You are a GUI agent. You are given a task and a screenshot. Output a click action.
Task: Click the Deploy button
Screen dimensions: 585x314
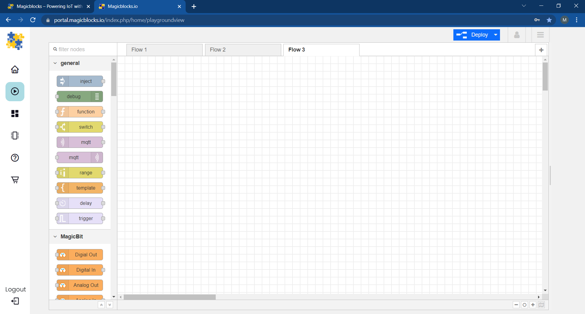[x=473, y=35]
